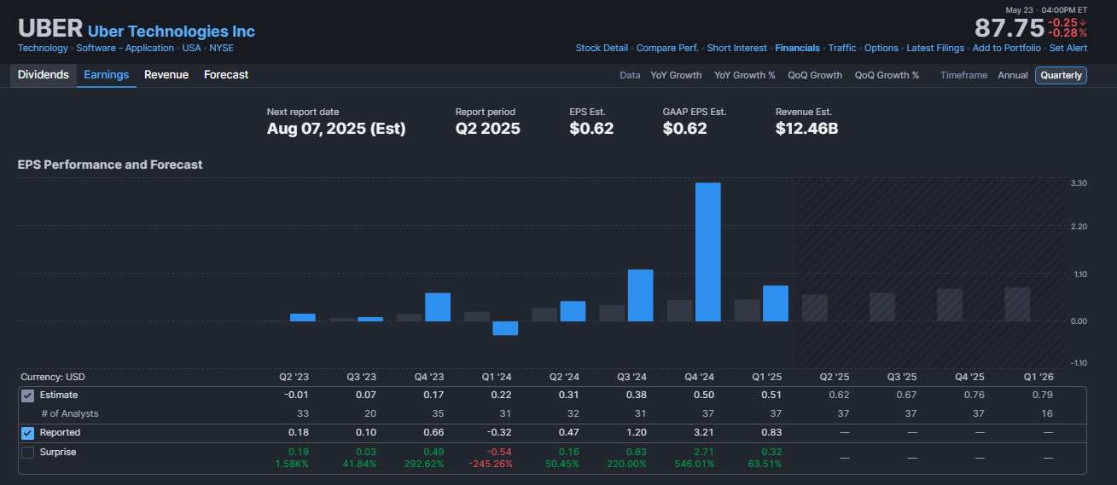
Task: Click the Q2 2025 report period value
Action: [487, 129]
